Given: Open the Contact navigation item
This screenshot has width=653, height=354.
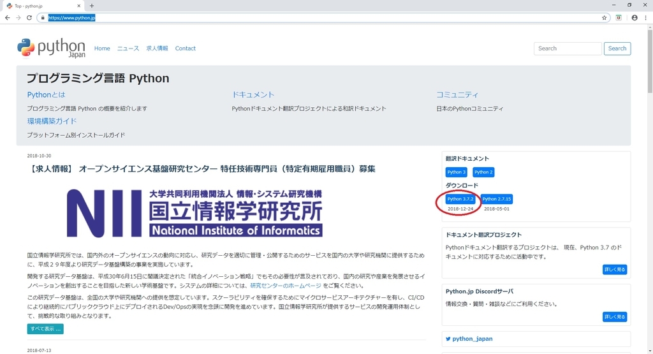Looking at the screenshot, I should pos(186,48).
